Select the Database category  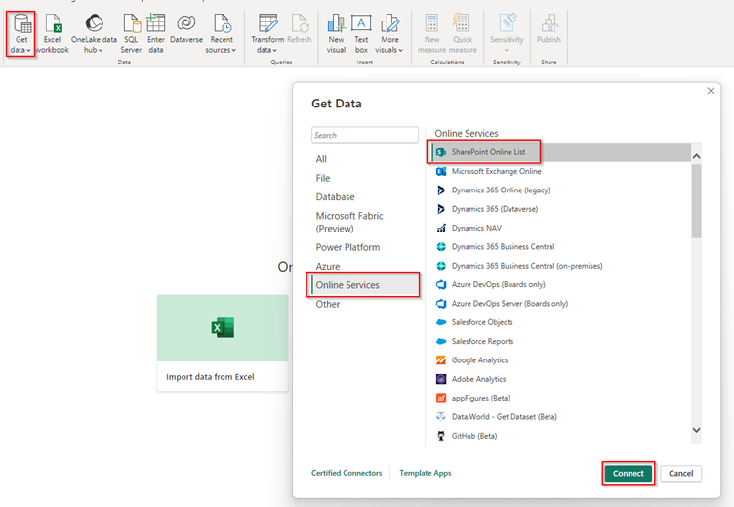point(335,196)
